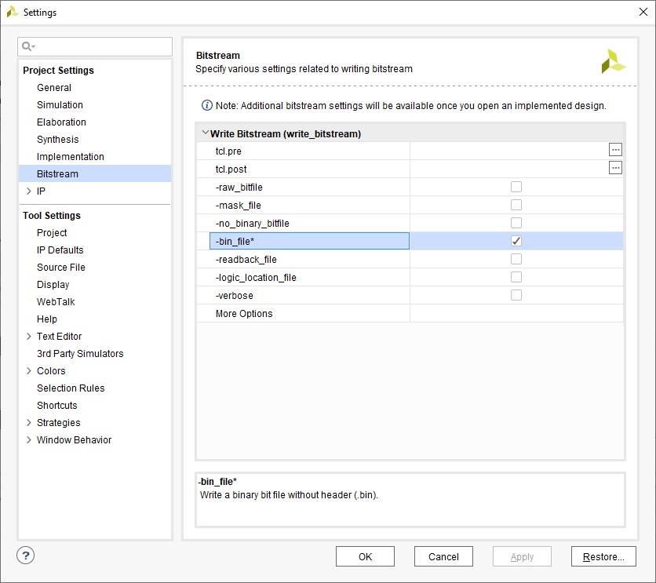The height and width of the screenshot is (583, 656).
Task: Expand the Window Behavior node
Action: (x=29, y=440)
